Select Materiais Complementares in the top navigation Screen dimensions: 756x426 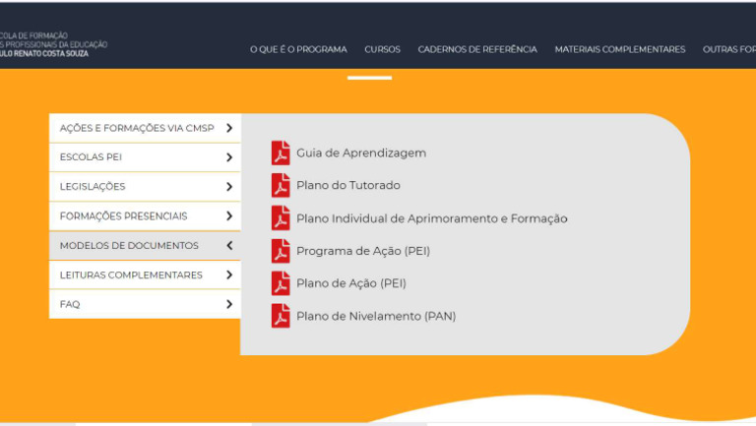620,49
